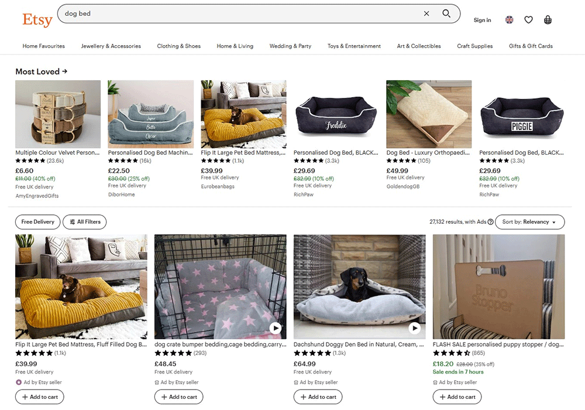Play video on the dog crate bumper listing

276,328
